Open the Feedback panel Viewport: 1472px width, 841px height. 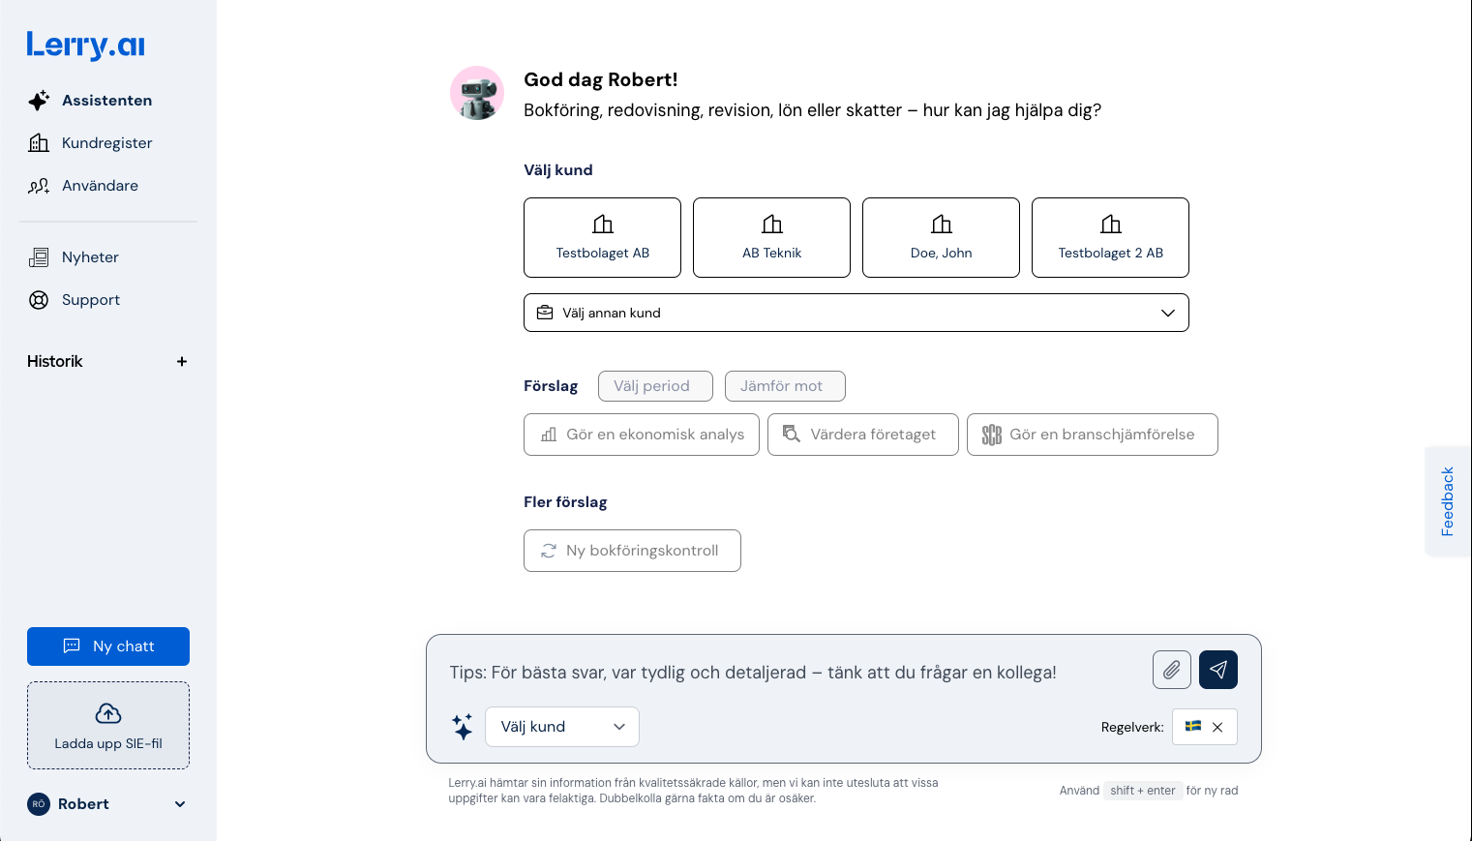tap(1447, 501)
